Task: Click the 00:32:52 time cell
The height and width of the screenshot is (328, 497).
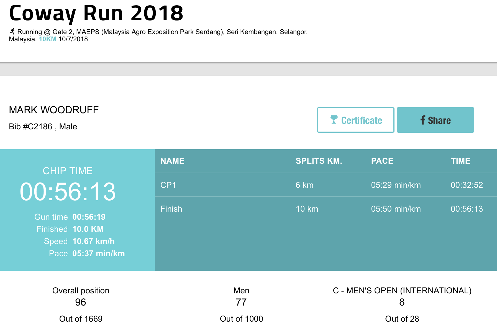Action: tap(467, 185)
